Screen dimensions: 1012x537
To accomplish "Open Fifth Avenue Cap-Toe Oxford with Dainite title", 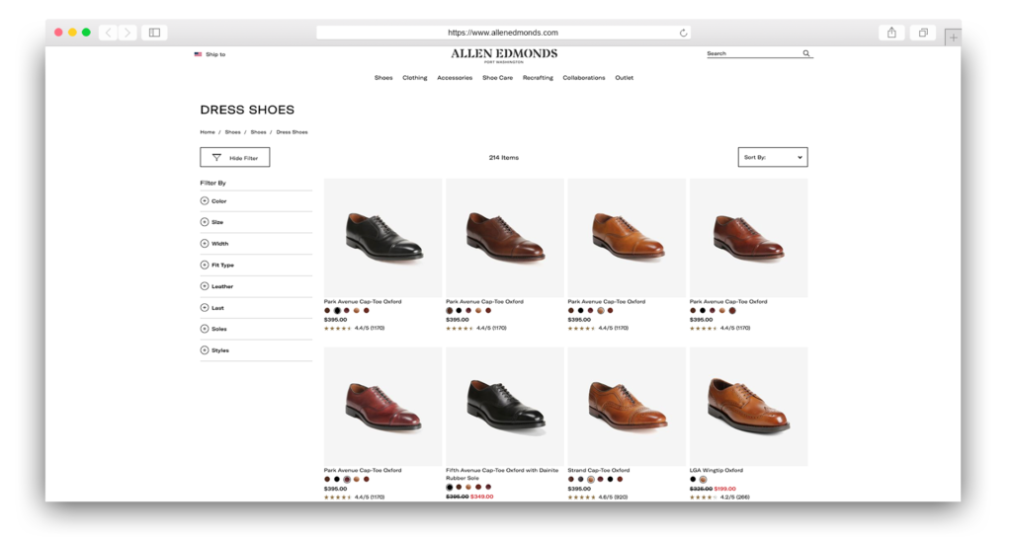I will click(501, 474).
